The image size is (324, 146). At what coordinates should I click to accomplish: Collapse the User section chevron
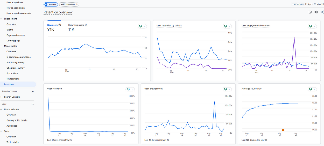[33, 104]
